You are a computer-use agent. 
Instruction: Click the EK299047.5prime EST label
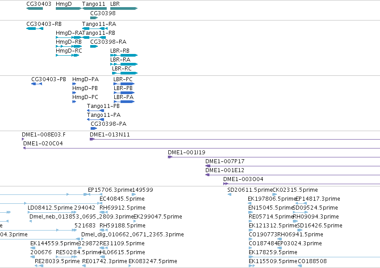pyautogui.click(x=158, y=217)
